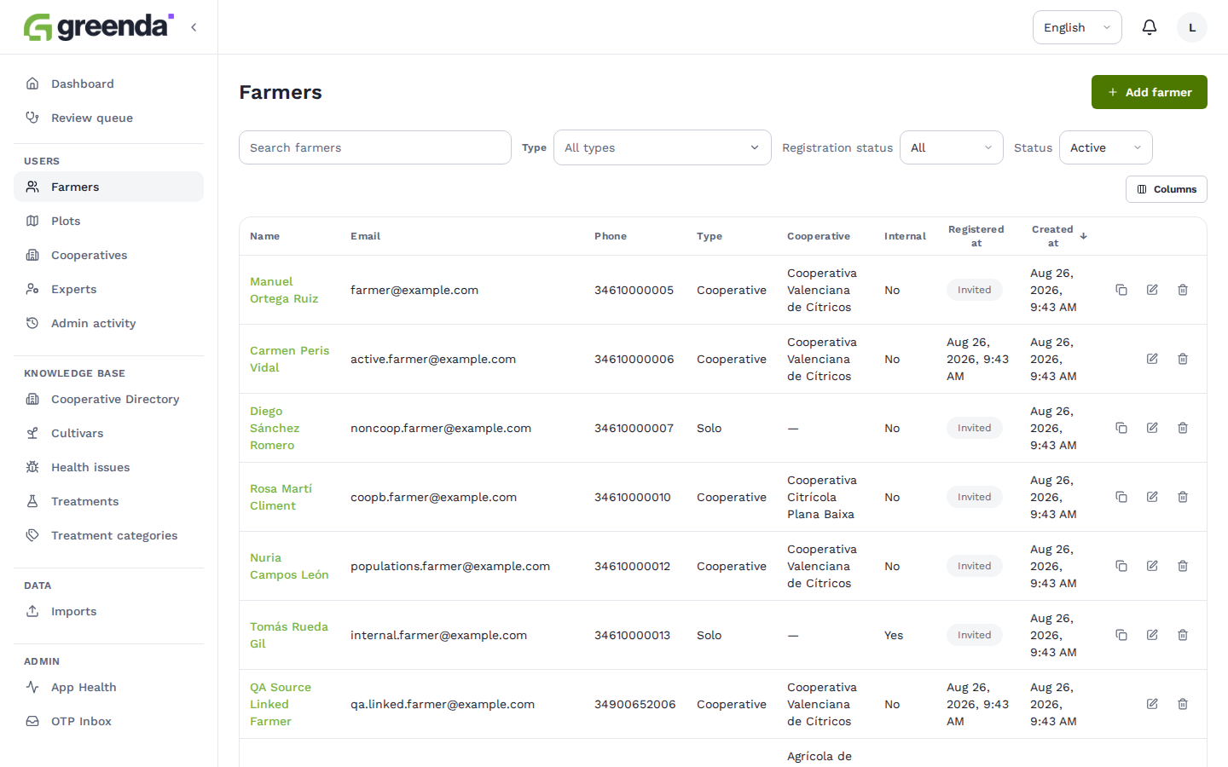The image size is (1228, 767).
Task: Copy invite link for Rosa Martí Climent
Action: pos(1121,497)
